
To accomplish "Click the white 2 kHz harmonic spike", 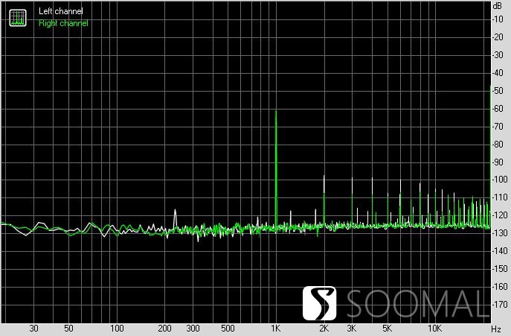I will [x=324, y=185].
